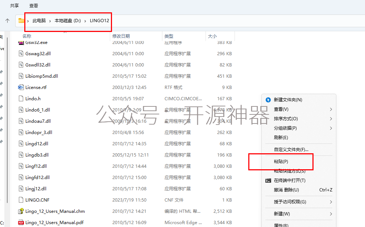Sort by 大小 column header

coord(212,36)
